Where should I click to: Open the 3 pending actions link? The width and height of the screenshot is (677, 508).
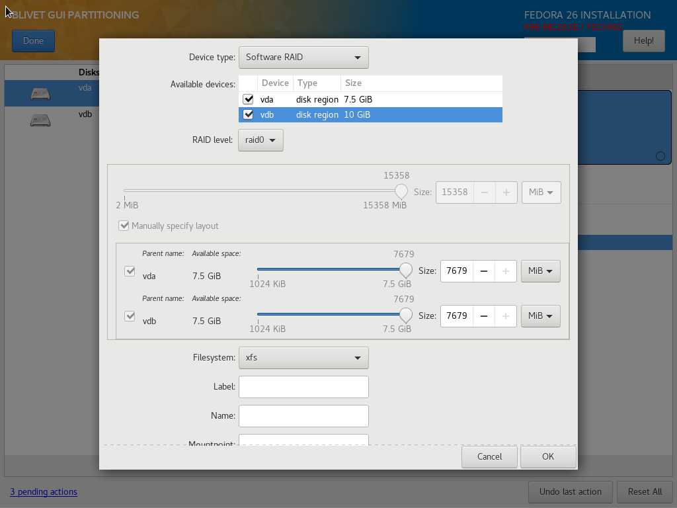44,492
